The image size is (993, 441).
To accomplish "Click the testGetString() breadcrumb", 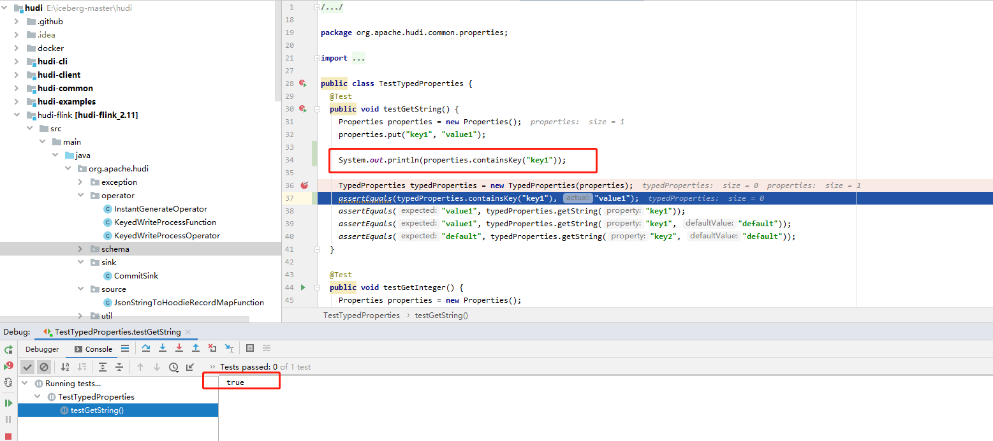I will pyautogui.click(x=441, y=315).
